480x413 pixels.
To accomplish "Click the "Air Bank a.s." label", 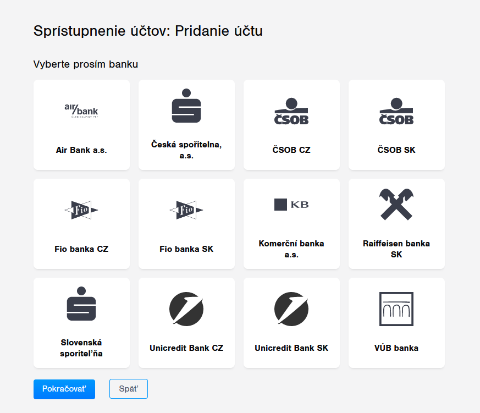I will 81,150.
